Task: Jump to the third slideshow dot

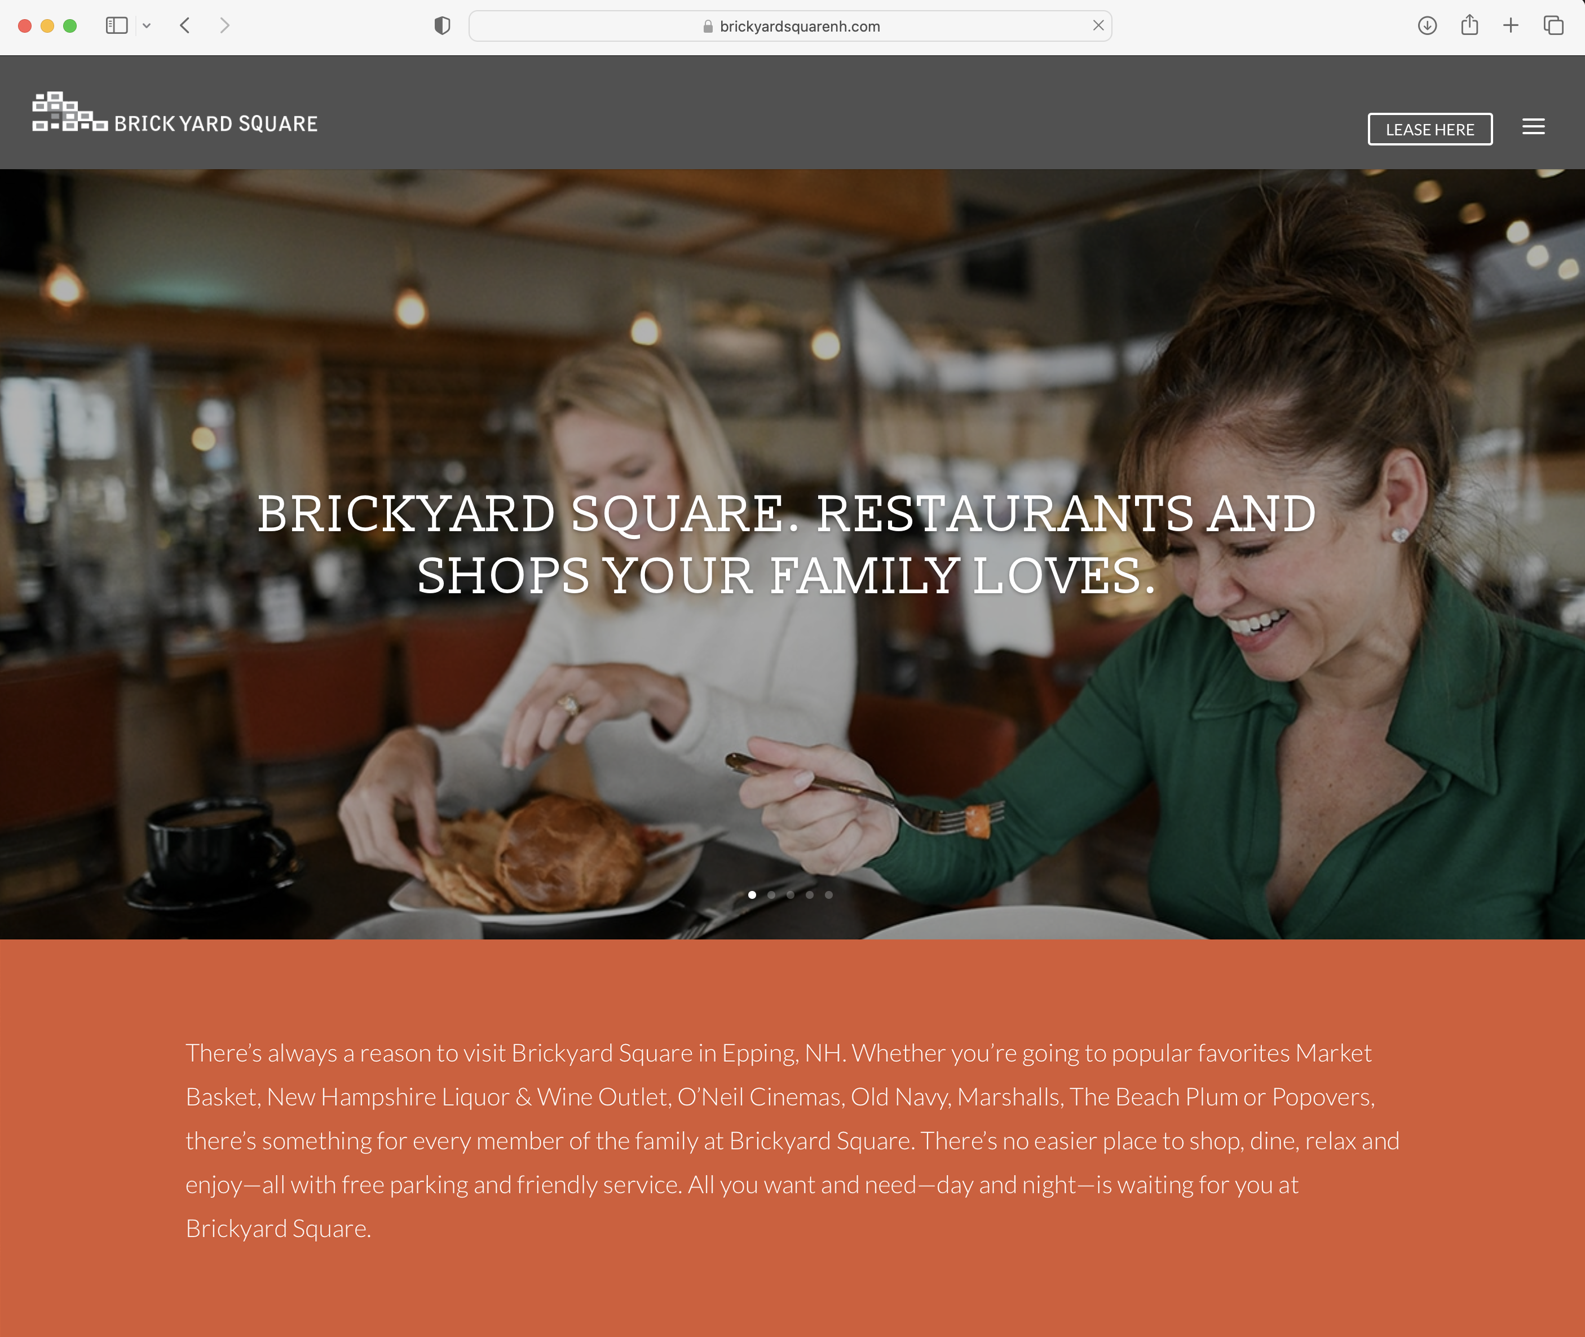Action: click(791, 894)
